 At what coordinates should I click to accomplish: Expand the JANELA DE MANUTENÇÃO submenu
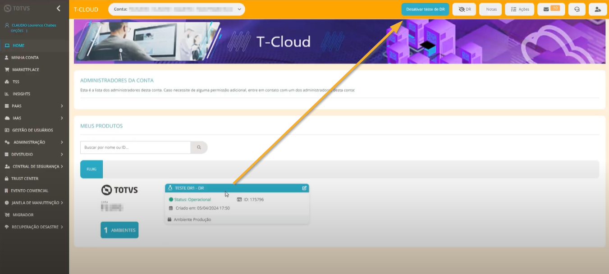62,203
